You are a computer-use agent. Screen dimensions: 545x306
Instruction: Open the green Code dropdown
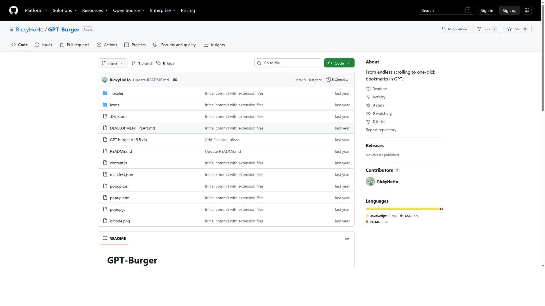pos(339,63)
